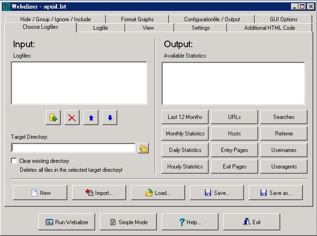Click the Webalizer title bar app icon
This screenshot has width=317, height=236.
point(6,7)
